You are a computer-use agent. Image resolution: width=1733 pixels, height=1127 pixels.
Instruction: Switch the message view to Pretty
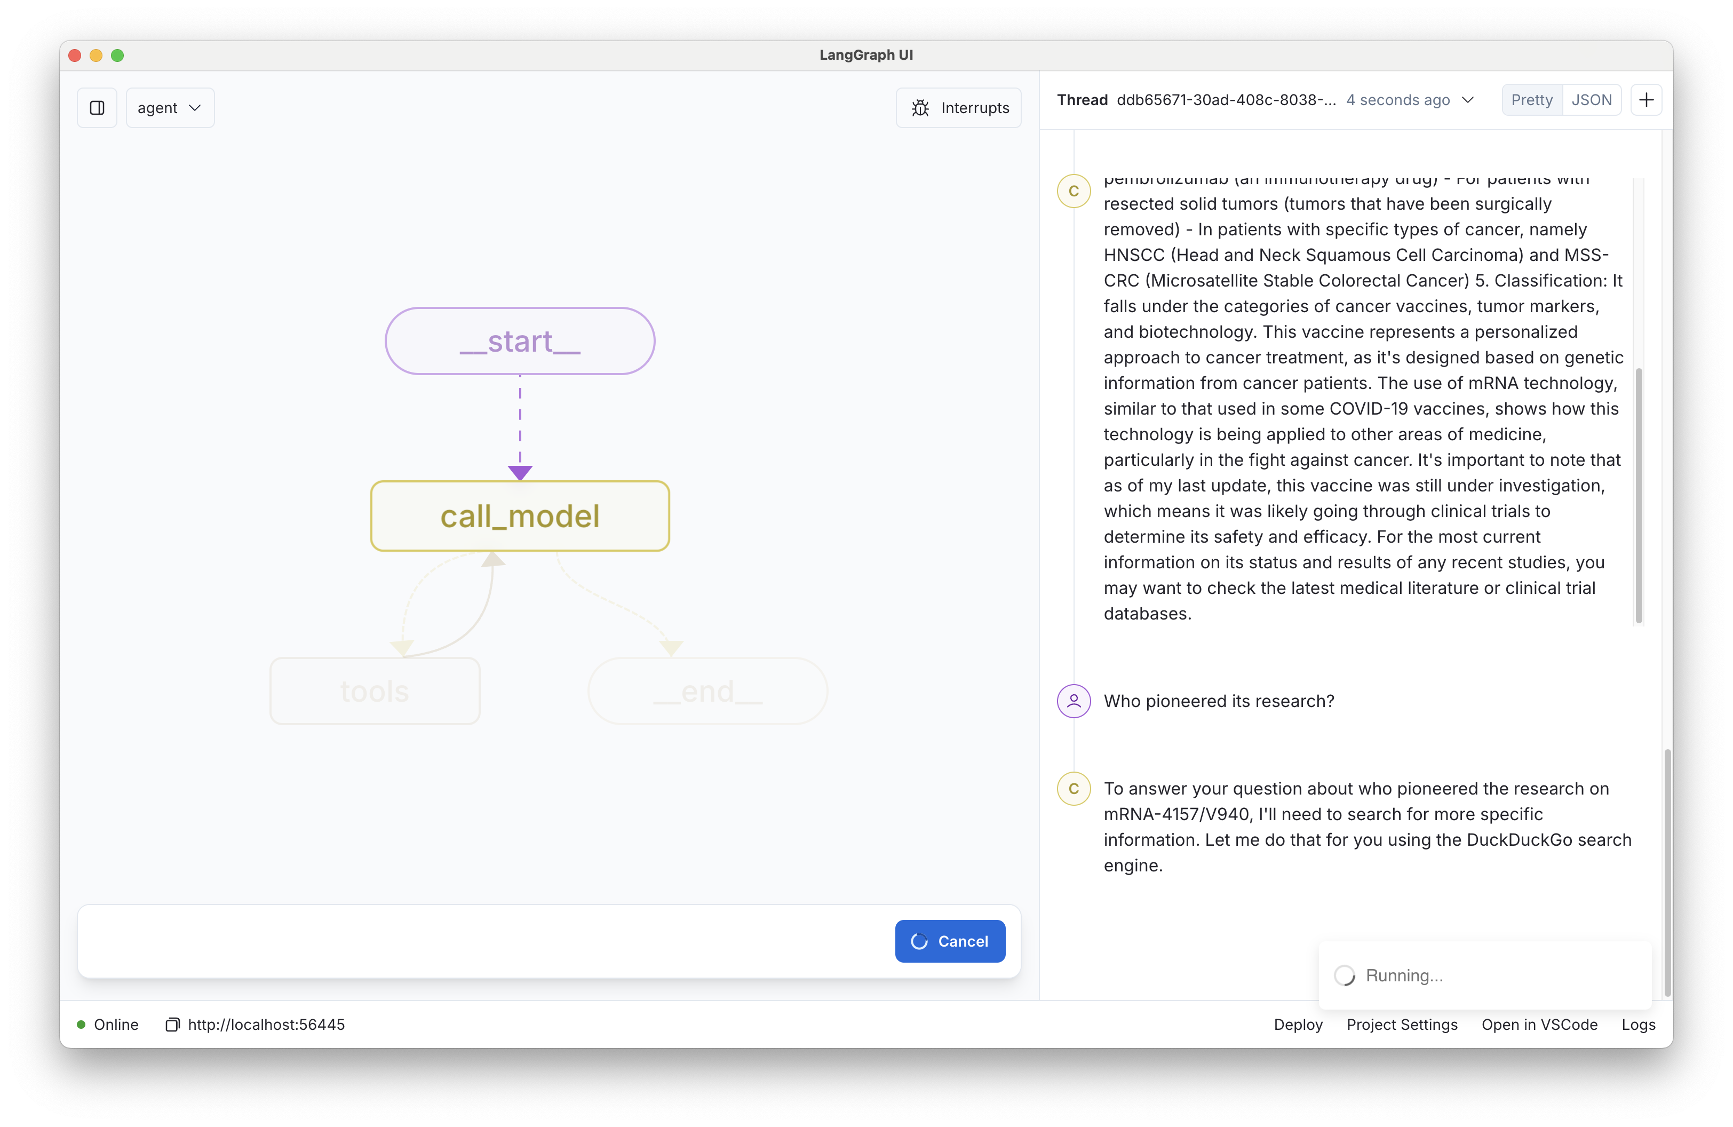click(1531, 100)
